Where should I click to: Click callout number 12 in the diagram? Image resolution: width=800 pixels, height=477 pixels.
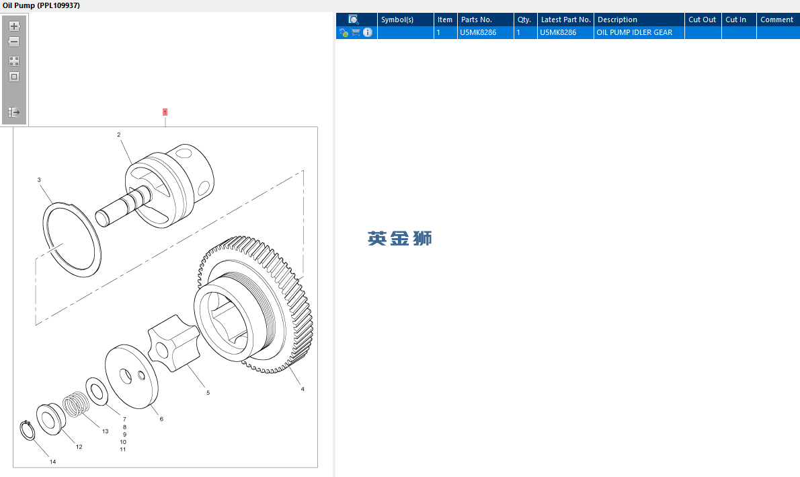[79, 447]
